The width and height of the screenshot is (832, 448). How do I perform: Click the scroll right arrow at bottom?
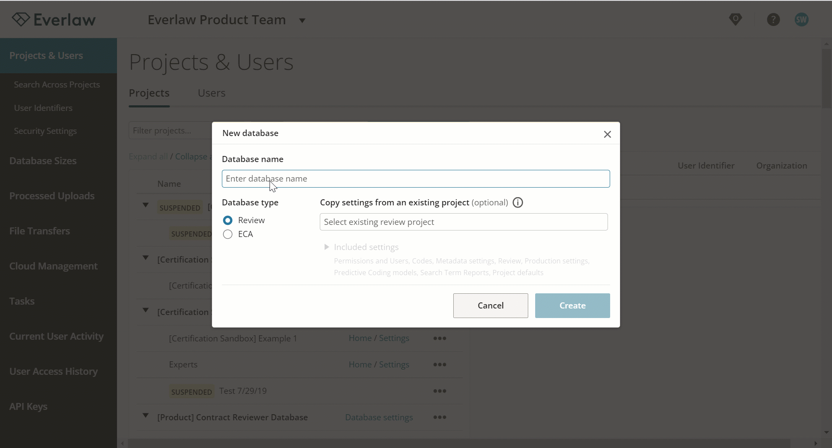click(816, 443)
